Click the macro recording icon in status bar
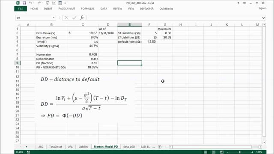Viewport: 274px width, 154px height. (29, 152)
